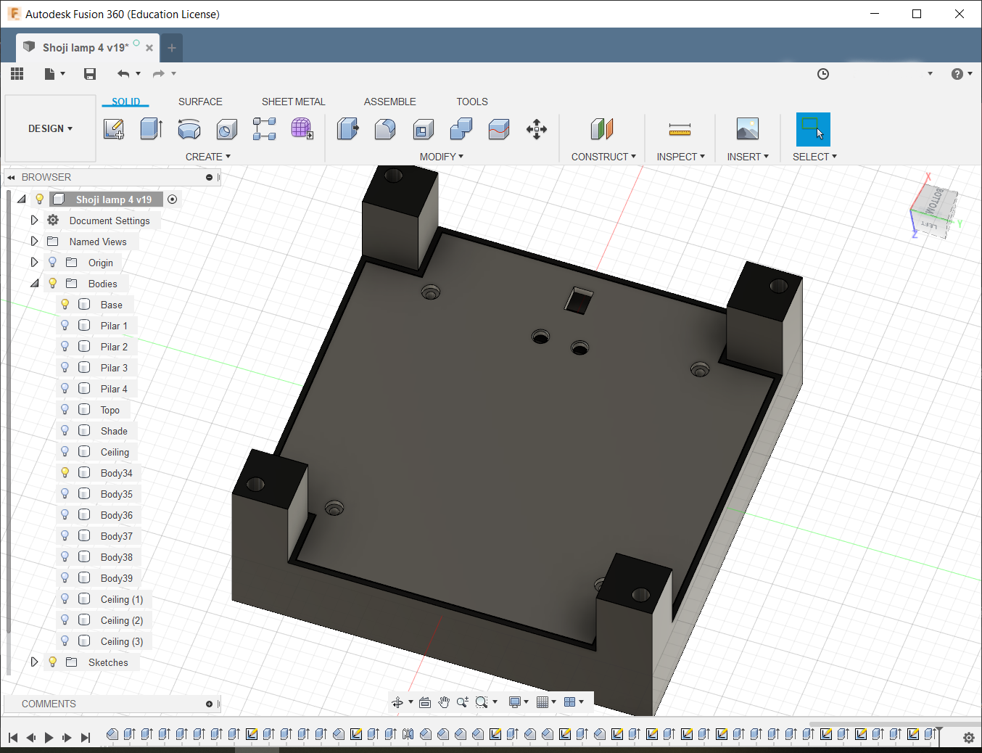Save the document with the floppy icon
This screenshot has width=982, height=753.
pyautogui.click(x=90, y=73)
